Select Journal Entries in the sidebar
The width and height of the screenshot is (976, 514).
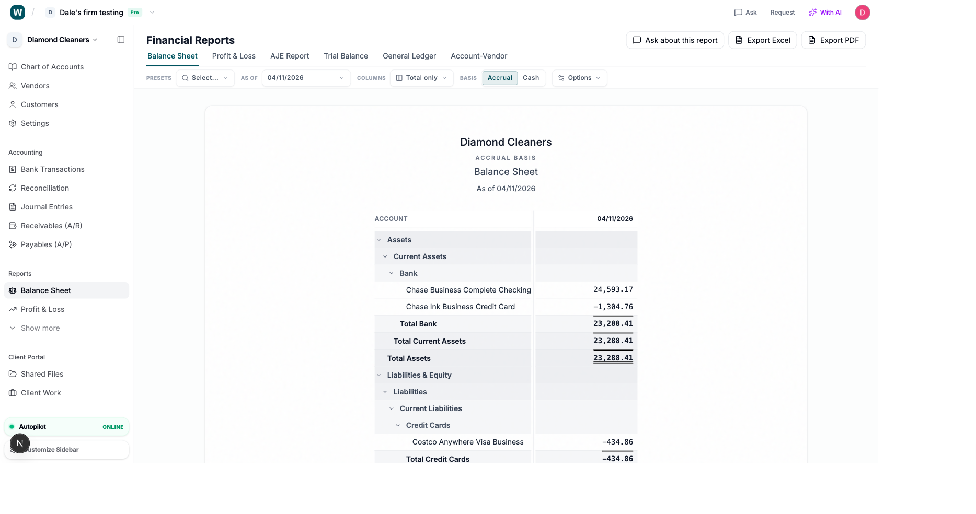pos(47,207)
